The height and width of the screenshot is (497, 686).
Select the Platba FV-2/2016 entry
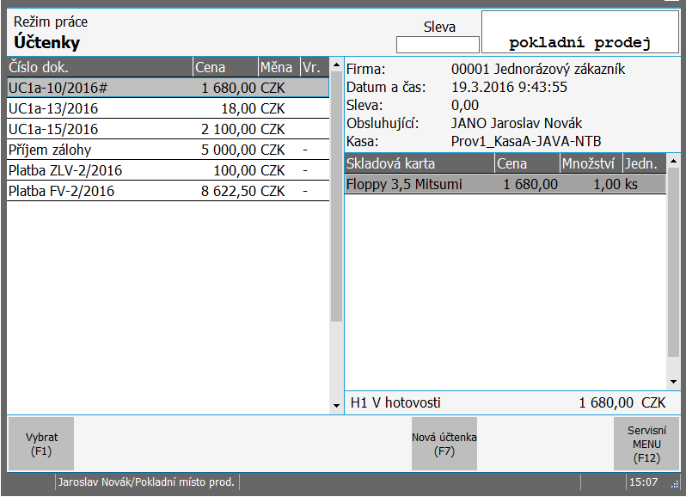click(x=168, y=191)
